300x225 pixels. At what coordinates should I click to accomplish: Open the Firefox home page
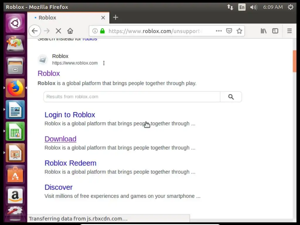pos(70,31)
